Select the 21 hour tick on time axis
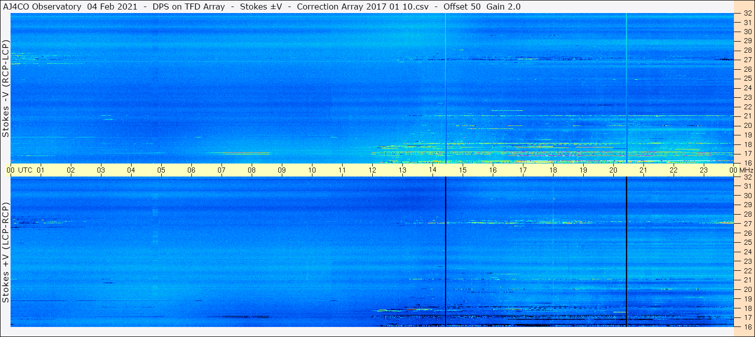Viewport: 755px width, 337px height. point(643,170)
